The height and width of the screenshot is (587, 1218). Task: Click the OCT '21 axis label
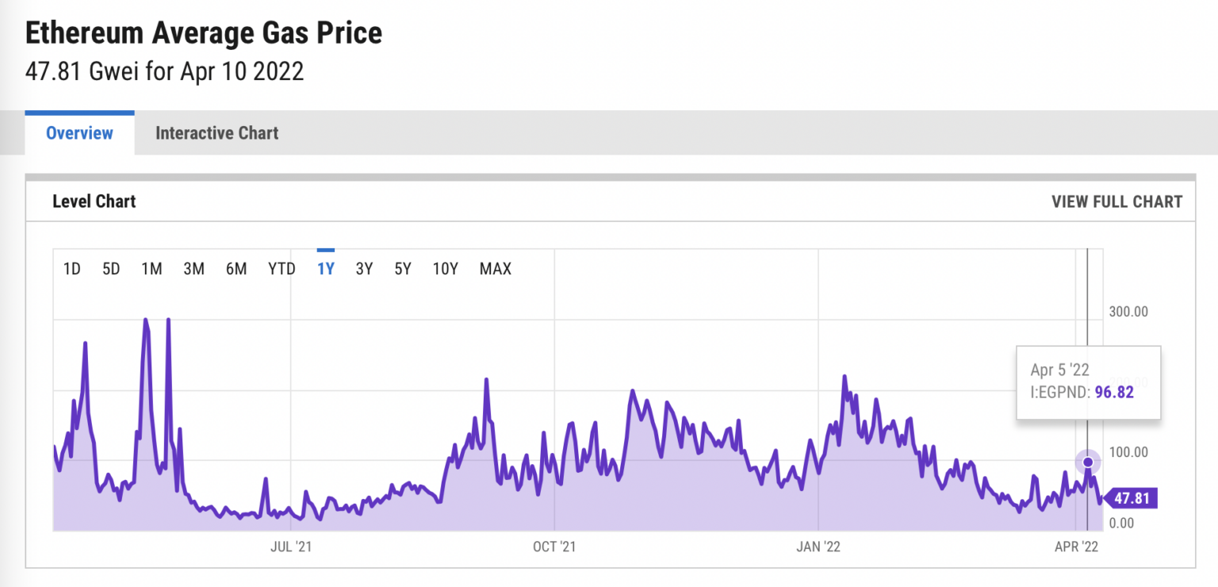click(554, 547)
